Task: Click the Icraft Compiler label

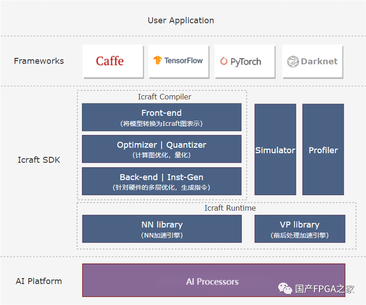Action: coord(164,97)
